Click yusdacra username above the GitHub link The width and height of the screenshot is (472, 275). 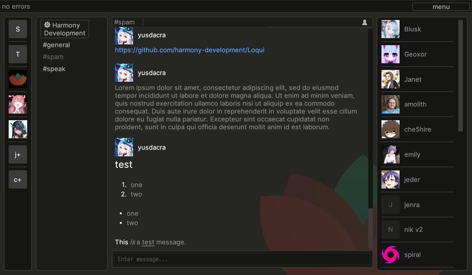tap(152, 35)
